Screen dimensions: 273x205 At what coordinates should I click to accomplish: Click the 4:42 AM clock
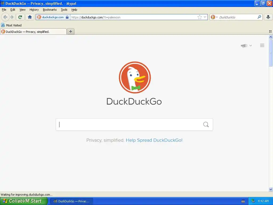(x=263, y=201)
